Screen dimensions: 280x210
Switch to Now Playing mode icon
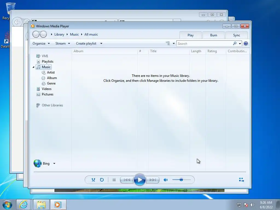click(x=241, y=180)
